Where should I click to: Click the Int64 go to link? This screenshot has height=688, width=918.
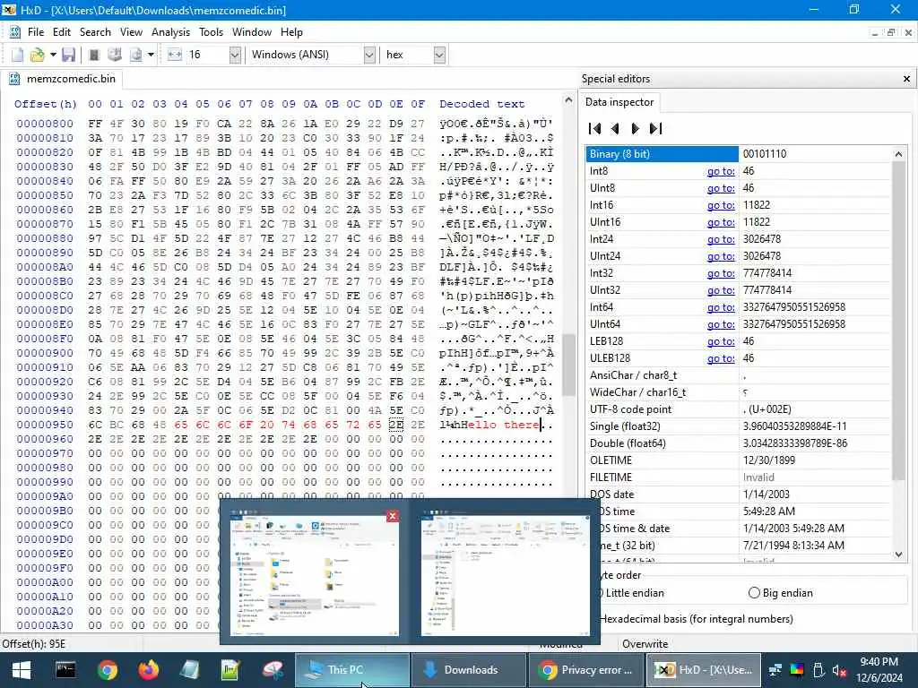[721, 306]
